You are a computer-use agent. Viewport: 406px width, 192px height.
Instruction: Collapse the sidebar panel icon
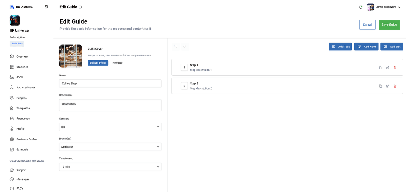coord(46,7)
